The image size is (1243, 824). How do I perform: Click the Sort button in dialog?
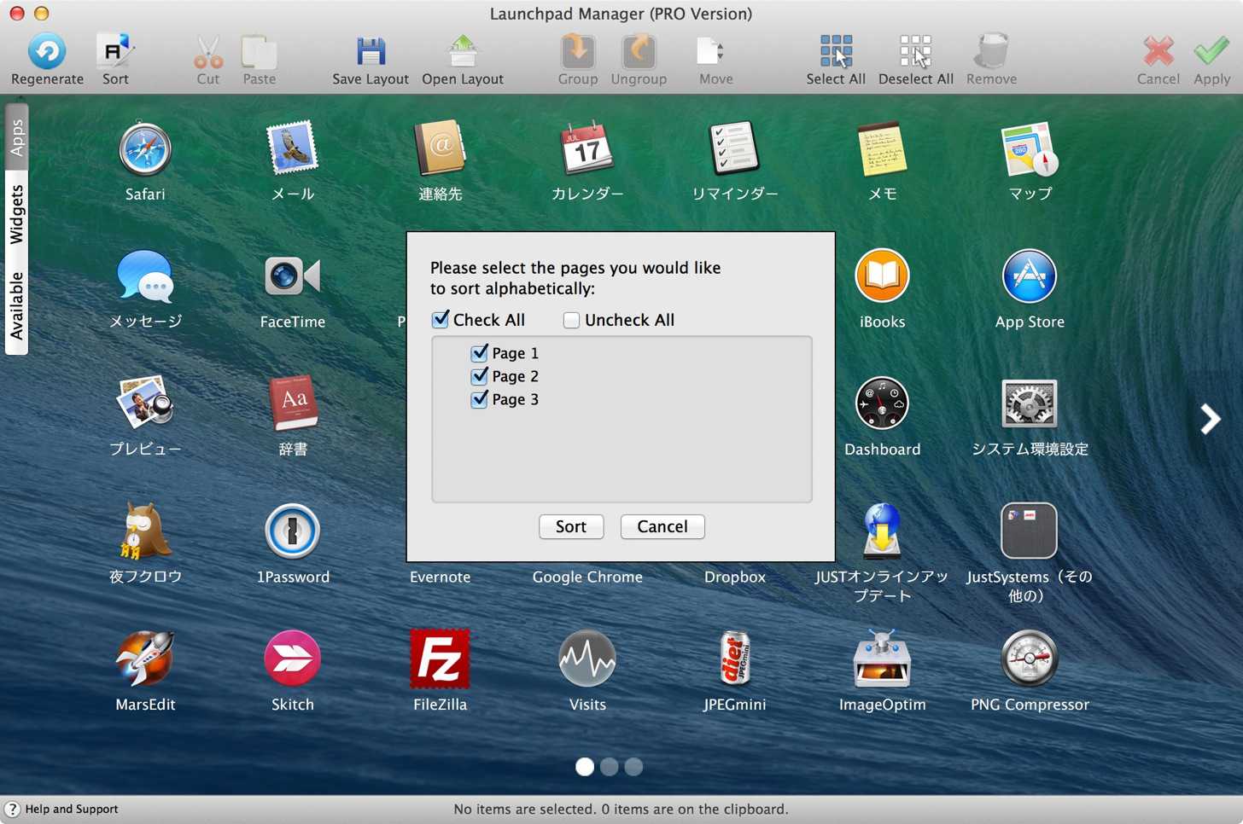coord(571,526)
